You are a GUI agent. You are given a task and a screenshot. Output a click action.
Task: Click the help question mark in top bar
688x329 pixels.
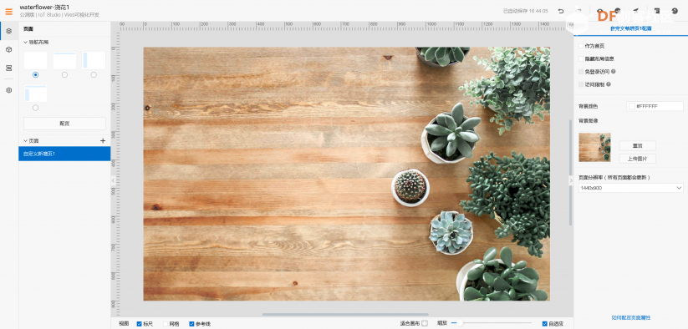(x=675, y=11)
